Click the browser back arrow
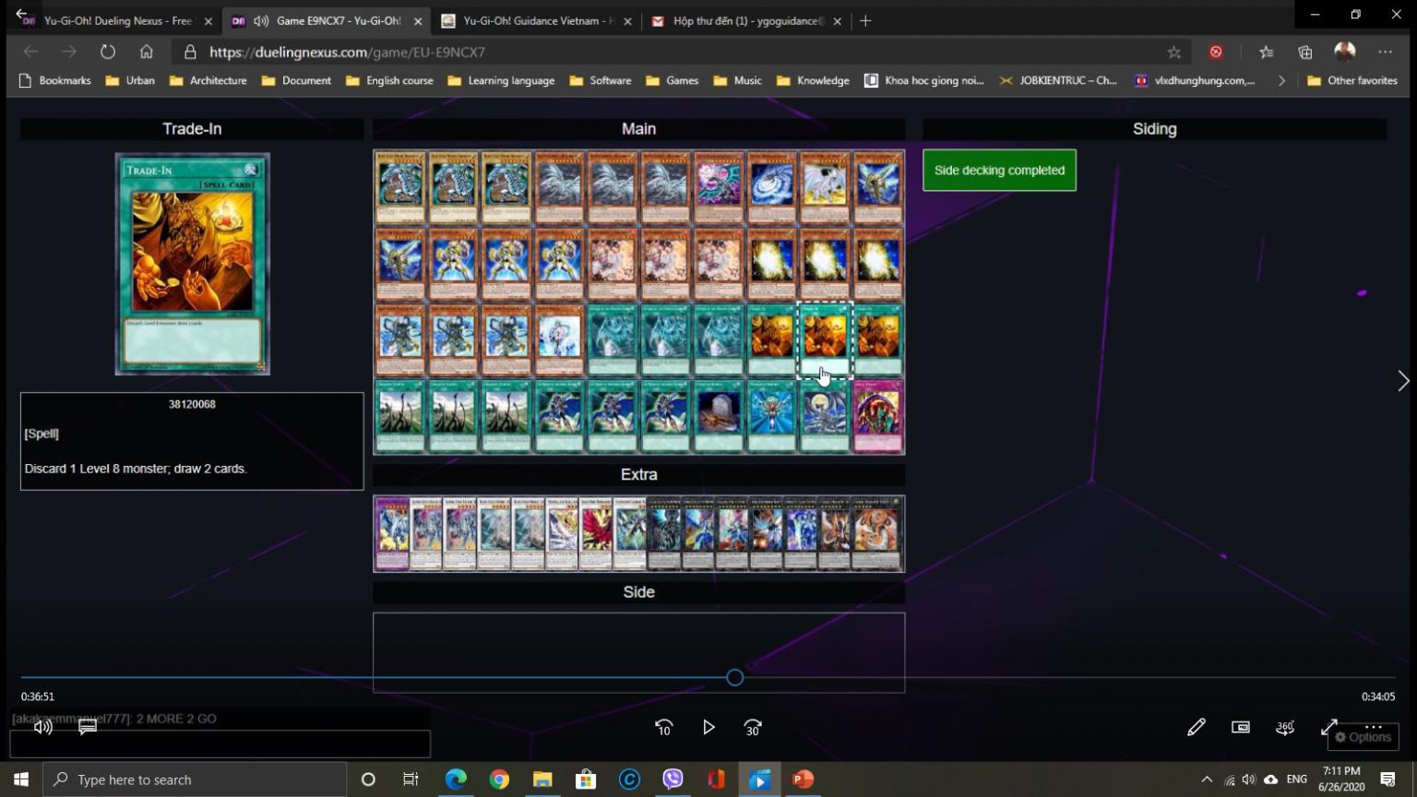The width and height of the screenshot is (1417, 797). (30, 52)
